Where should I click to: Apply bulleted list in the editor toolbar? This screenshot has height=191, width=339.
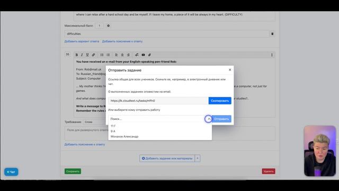point(102,55)
